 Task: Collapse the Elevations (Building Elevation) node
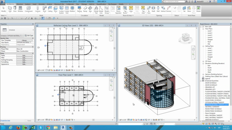(x=203, y=64)
